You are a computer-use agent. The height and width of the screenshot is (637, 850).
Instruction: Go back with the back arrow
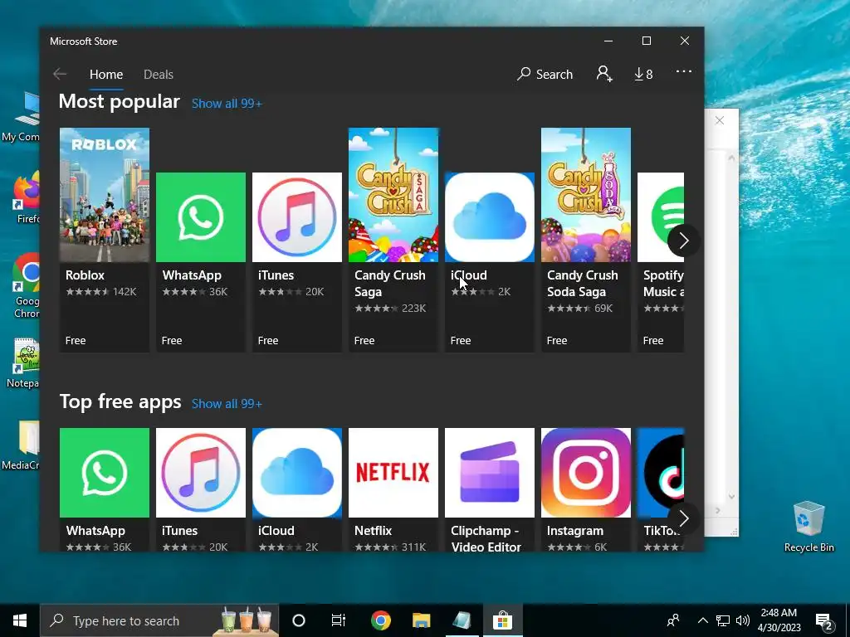(60, 74)
